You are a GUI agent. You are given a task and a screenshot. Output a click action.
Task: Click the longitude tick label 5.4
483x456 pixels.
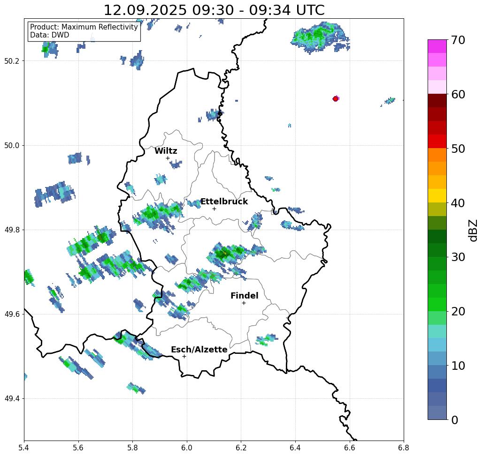pyautogui.click(x=24, y=448)
